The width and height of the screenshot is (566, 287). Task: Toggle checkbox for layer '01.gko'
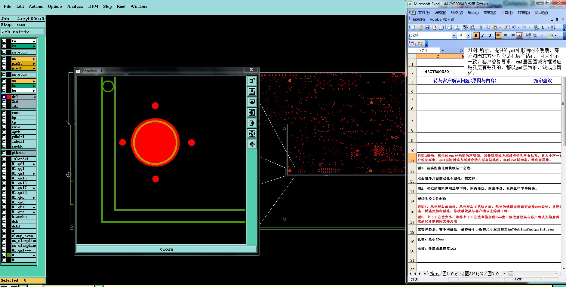pos(4,197)
